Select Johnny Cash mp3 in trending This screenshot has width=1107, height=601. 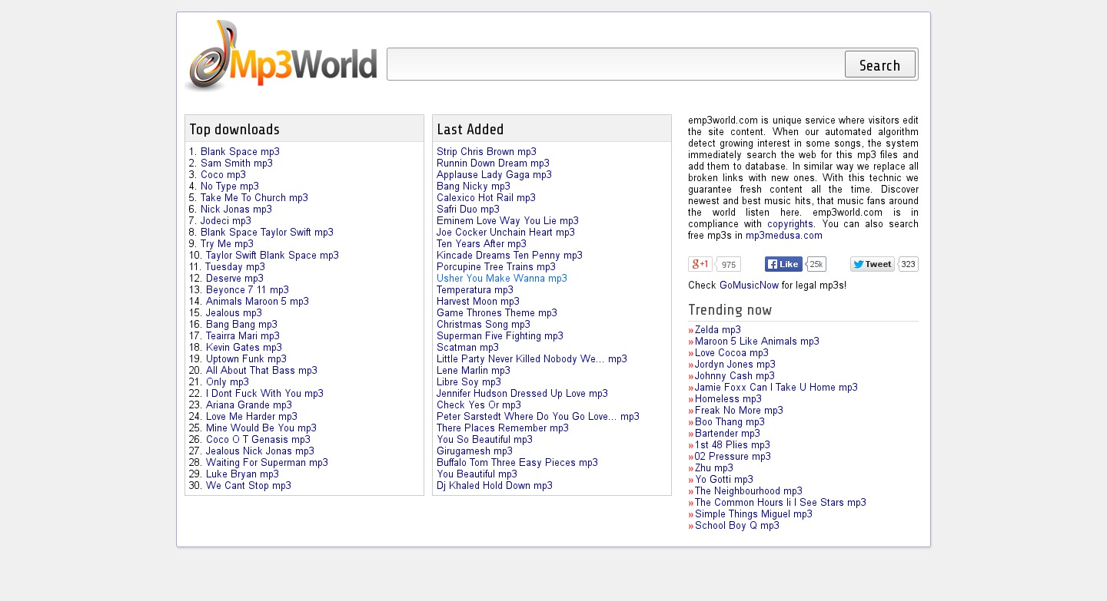point(734,376)
